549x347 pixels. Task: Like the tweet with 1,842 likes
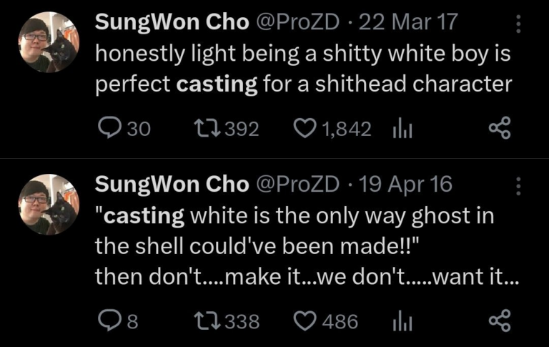(305, 129)
